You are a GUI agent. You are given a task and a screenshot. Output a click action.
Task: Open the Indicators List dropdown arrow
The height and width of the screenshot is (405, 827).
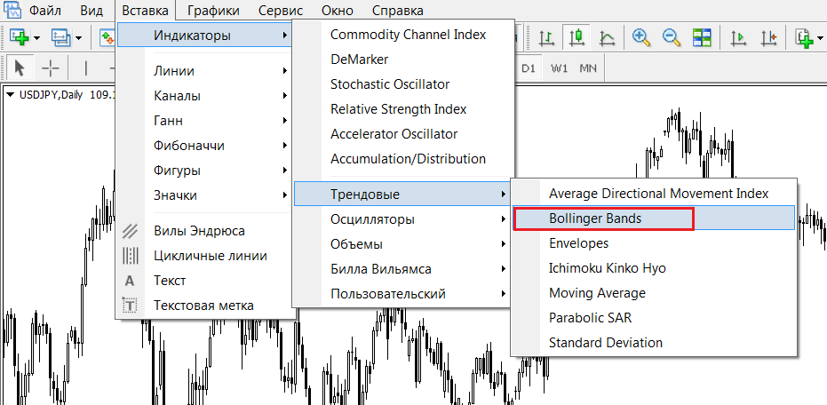821,37
